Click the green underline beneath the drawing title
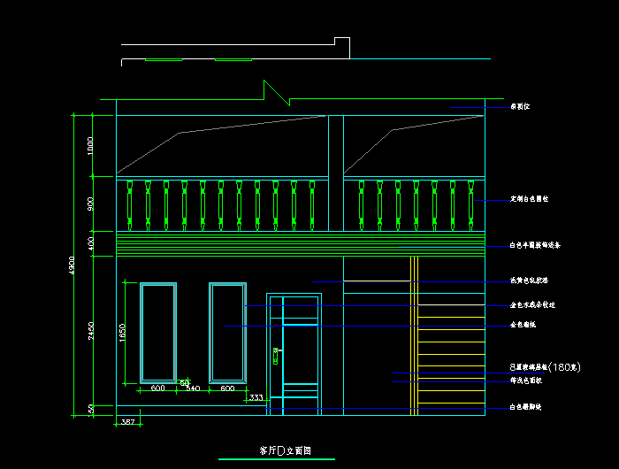Image resolution: width=619 pixels, height=469 pixels. (278, 459)
